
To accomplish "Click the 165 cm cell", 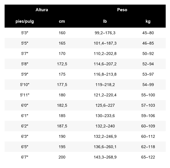I will pos(62,43).
